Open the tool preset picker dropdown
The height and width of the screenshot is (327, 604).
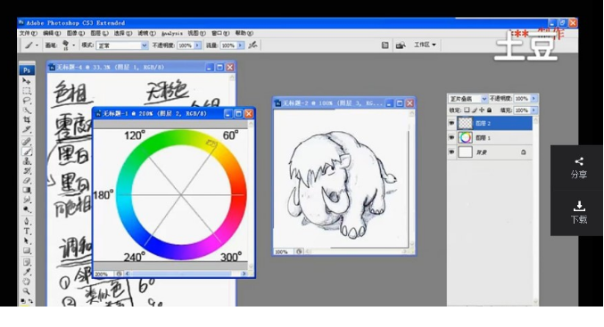coord(37,45)
